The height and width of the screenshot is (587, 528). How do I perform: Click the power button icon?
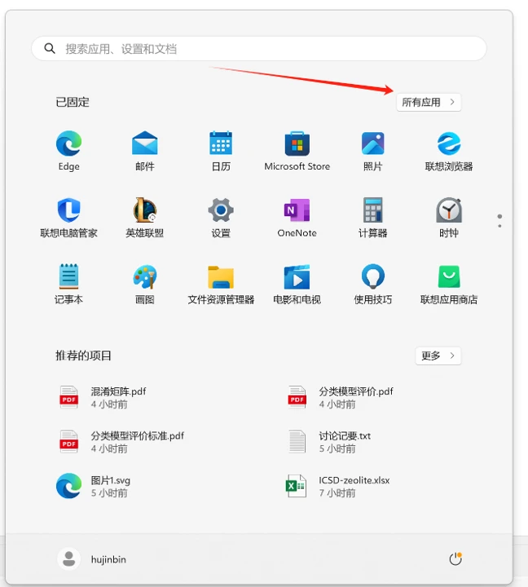tap(455, 559)
